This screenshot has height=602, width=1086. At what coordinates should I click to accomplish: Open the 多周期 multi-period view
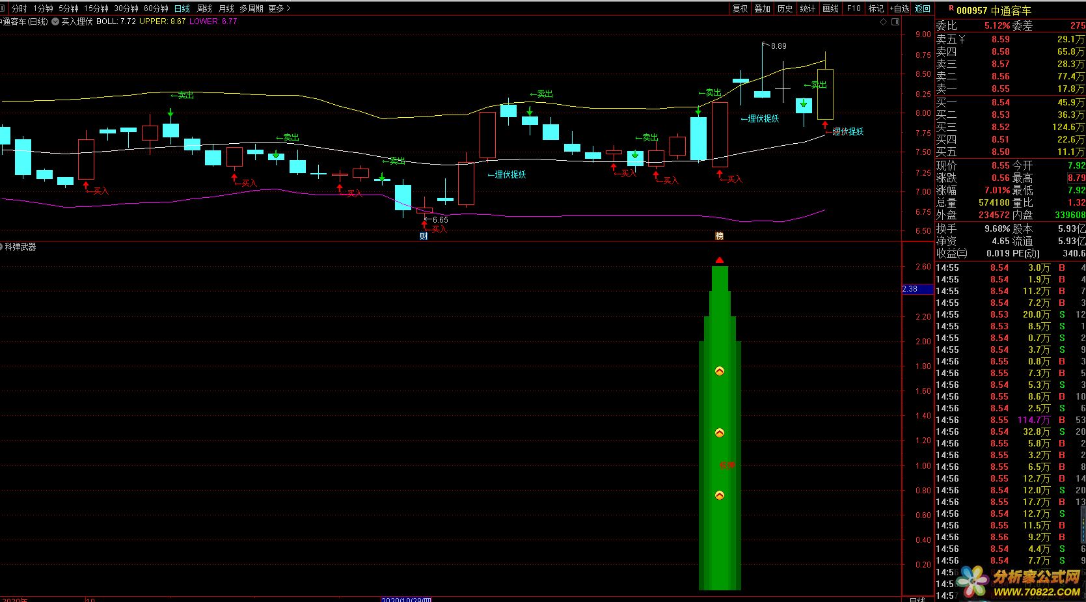(252, 8)
